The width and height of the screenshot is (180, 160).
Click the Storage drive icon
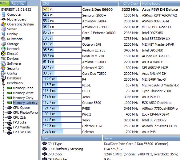click(x=3, y=44)
